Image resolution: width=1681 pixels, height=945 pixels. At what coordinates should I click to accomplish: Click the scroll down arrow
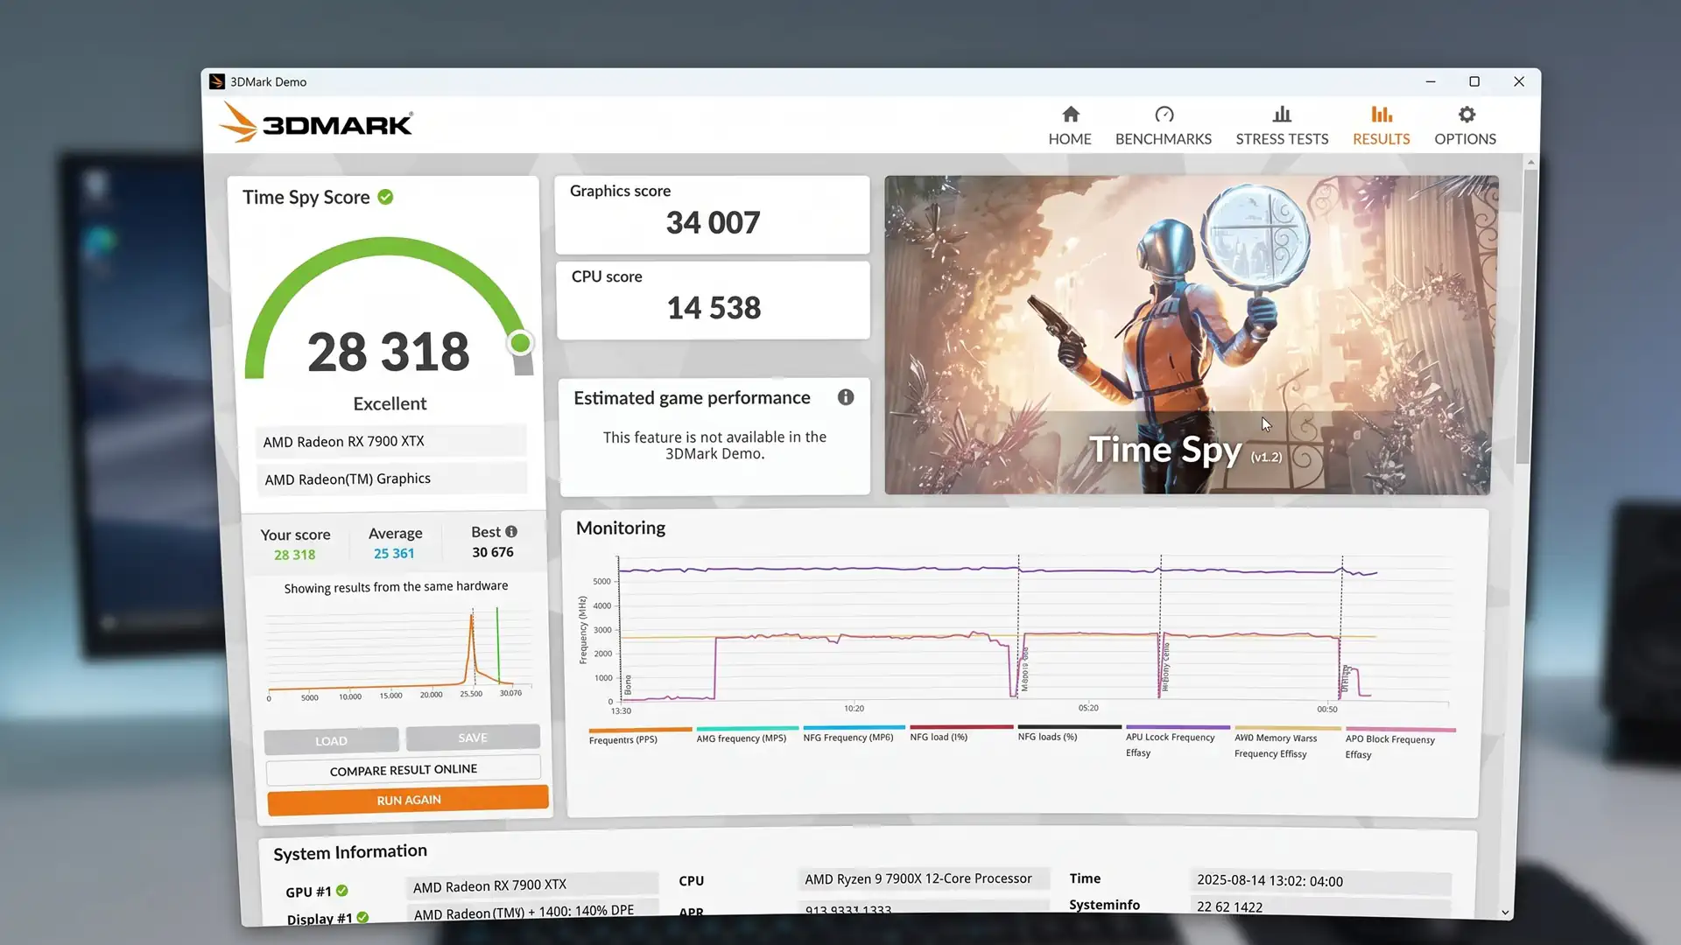1505,912
